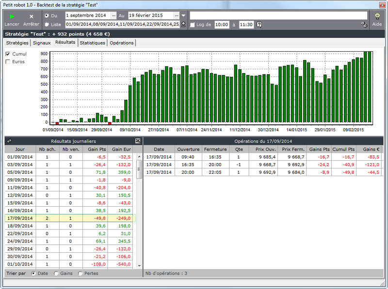Click the question mark icon after 11:30
This screenshot has height=289, width=388.
click(x=259, y=25)
